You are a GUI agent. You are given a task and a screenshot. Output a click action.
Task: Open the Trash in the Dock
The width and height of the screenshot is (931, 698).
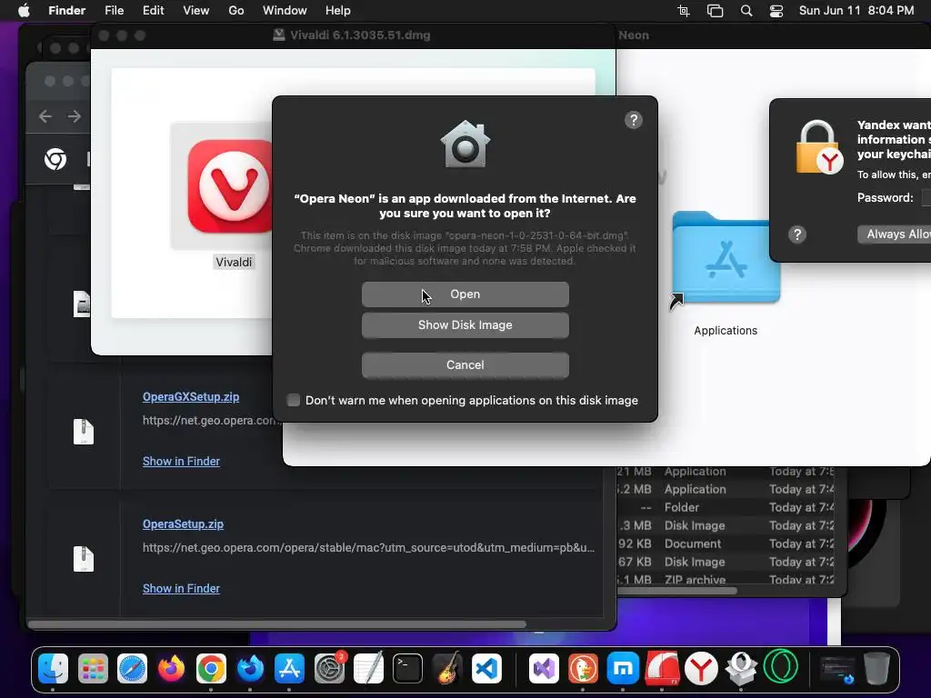coord(876,668)
